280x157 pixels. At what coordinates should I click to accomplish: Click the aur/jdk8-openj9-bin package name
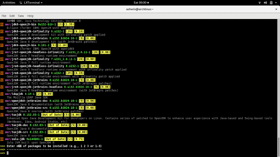(20, 25)
